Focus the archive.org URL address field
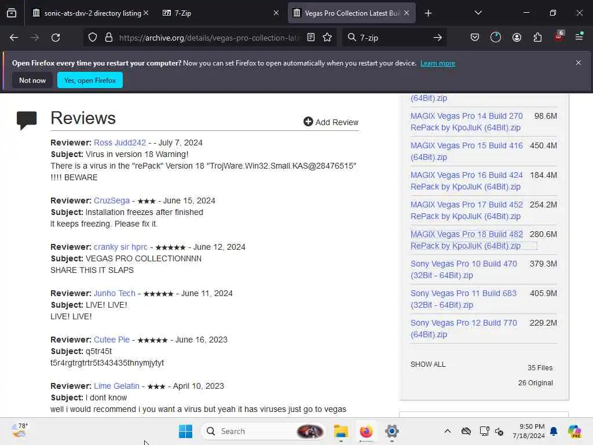 [x=210, y=38]
